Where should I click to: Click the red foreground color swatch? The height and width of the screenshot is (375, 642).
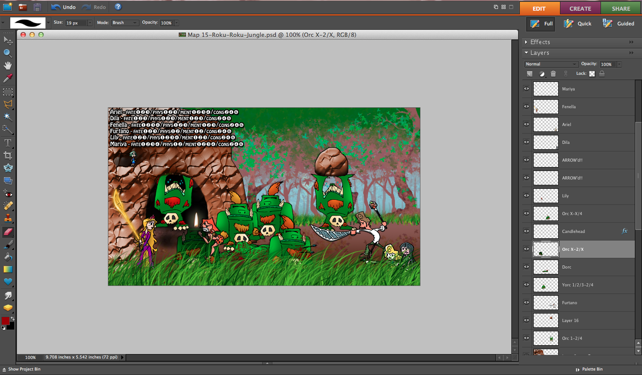coord(5,321)
